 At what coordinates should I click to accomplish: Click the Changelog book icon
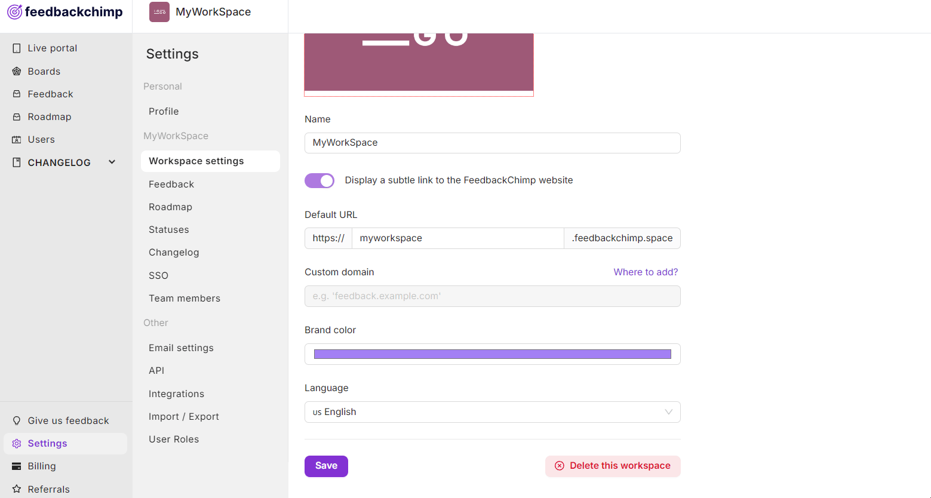click(17, 162)
